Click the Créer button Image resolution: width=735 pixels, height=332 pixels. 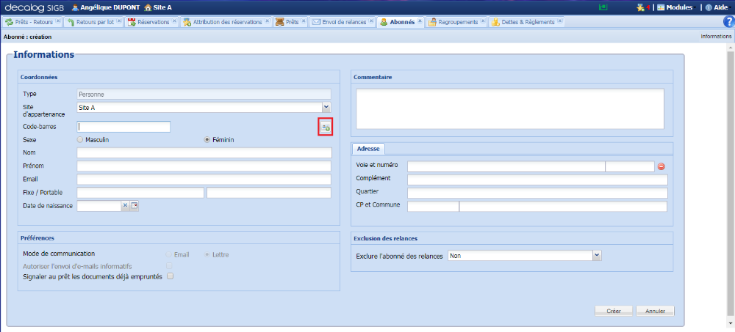[x=614, y=311]
